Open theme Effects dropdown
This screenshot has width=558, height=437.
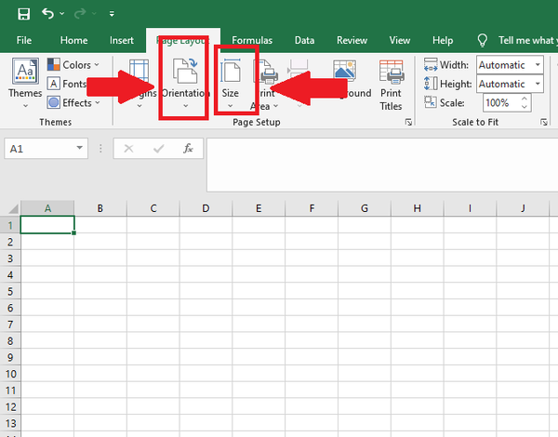(x=74, y=103)
